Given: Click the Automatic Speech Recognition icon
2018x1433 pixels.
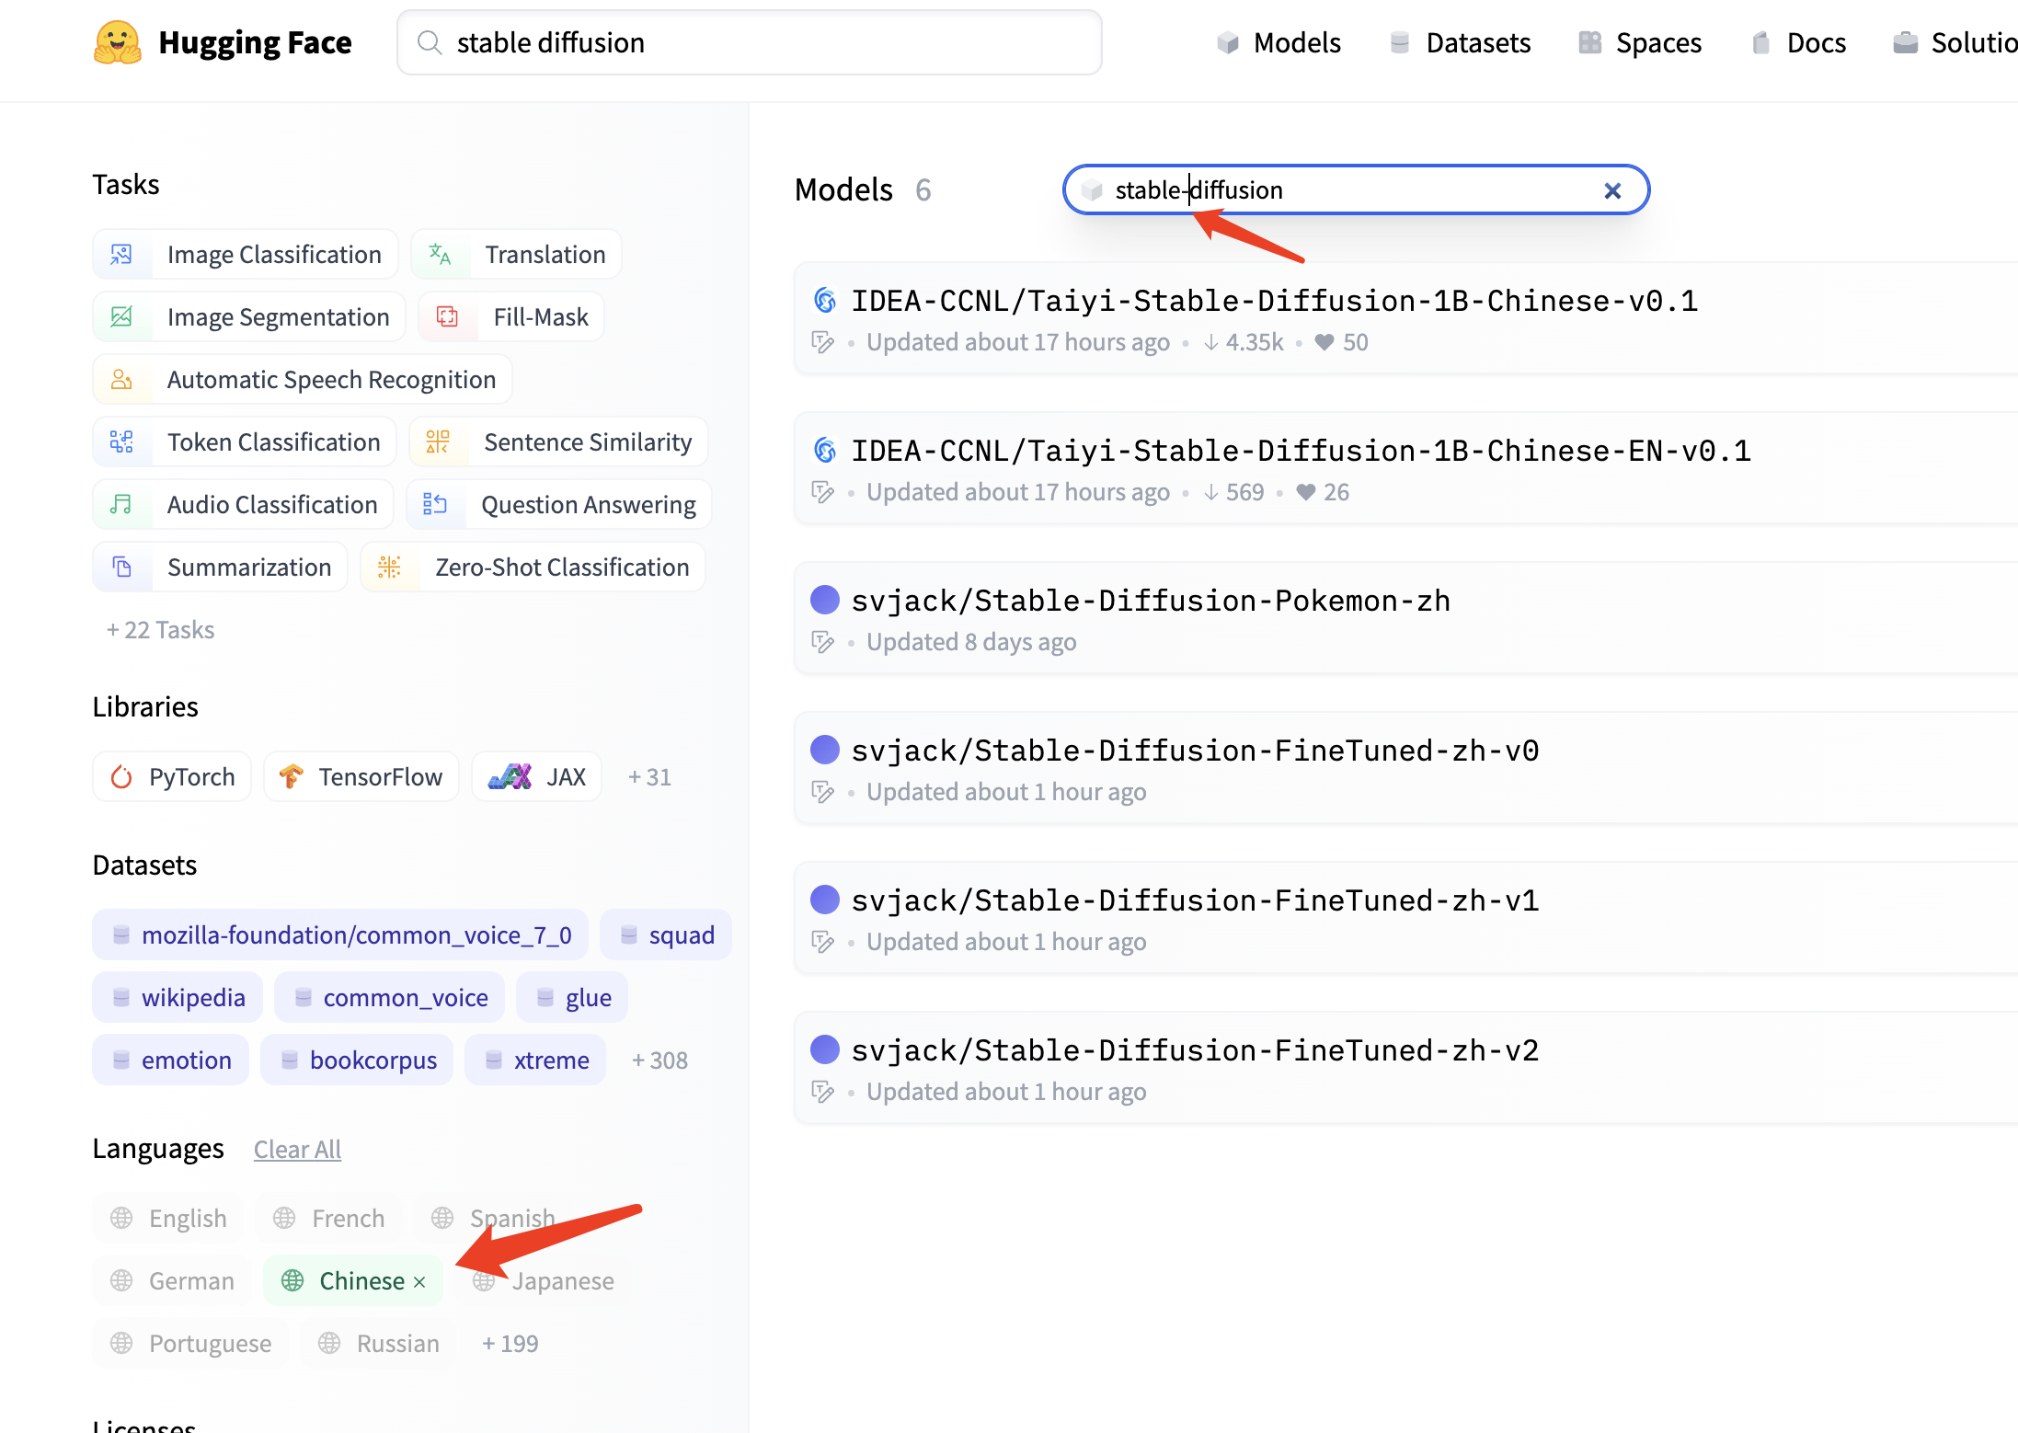Looking at the screenshot, I should tap(121, 380).
